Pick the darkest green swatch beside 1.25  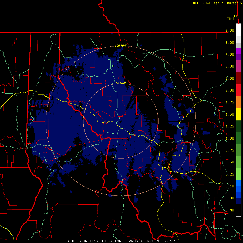(238, 126)
